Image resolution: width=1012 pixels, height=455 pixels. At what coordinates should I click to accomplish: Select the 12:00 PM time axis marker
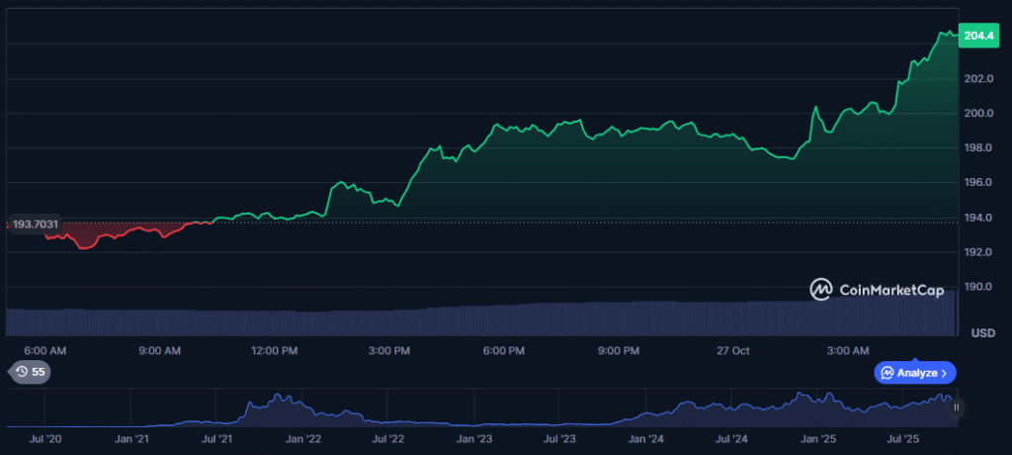click(274, 351)
